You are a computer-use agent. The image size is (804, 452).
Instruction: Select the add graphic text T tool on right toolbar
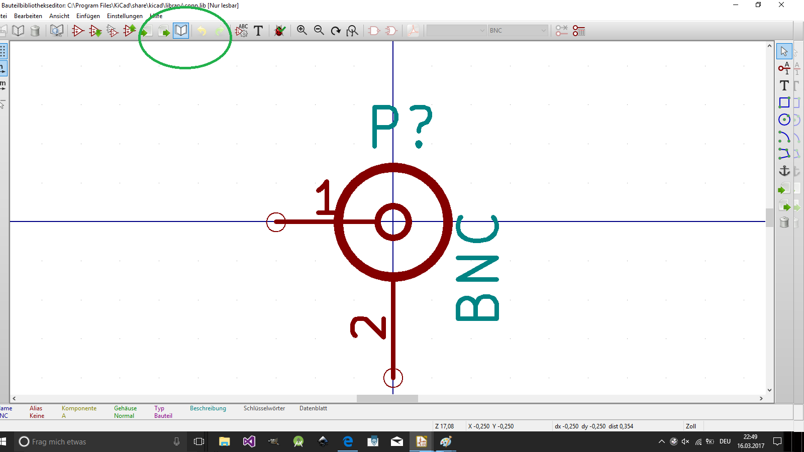(x=784, y=85)
